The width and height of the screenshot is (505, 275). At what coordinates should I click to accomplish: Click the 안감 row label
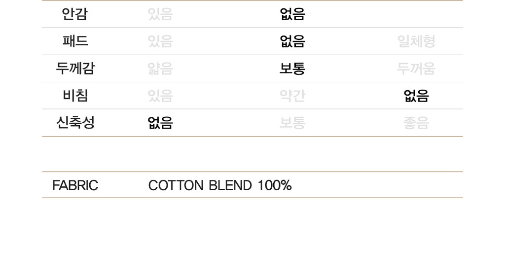pyautogui.click(x=75, y=14)
